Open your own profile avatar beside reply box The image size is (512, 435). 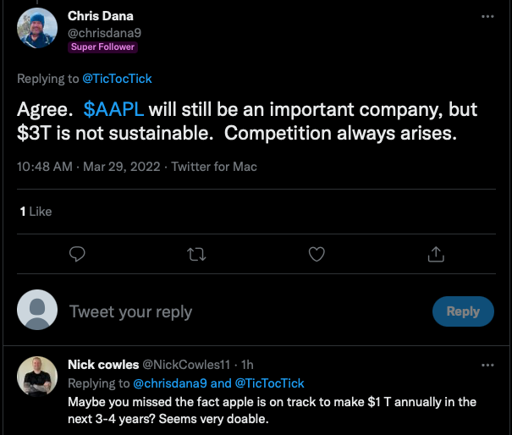pyautogui.click(x=38, y=311)
